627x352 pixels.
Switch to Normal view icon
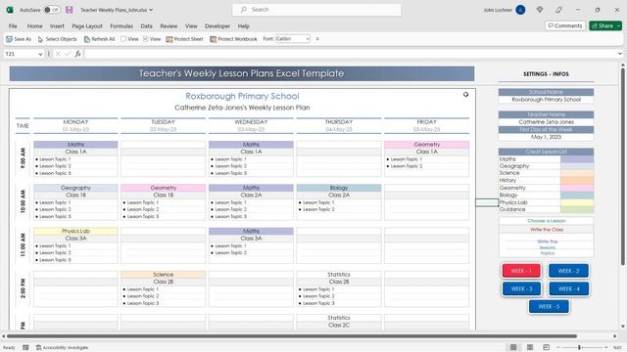click(513, 347)
